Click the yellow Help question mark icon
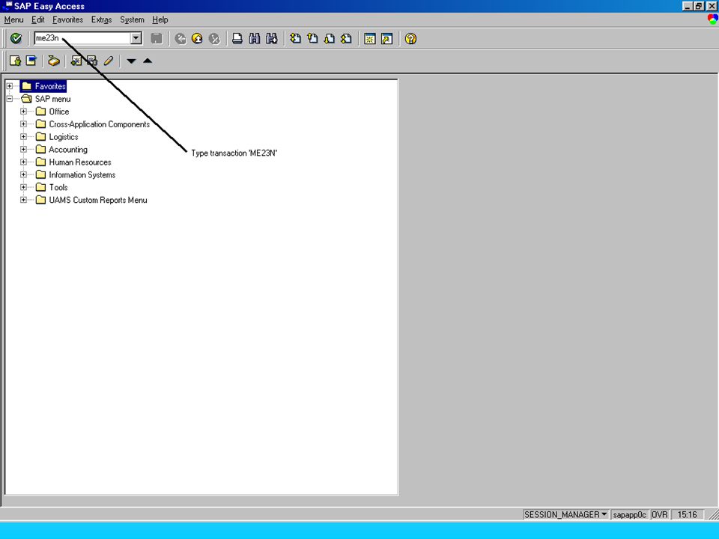Image resolution: width=719 pixels, height=539 pixels. pyautogui.click(x=410, y=38)
